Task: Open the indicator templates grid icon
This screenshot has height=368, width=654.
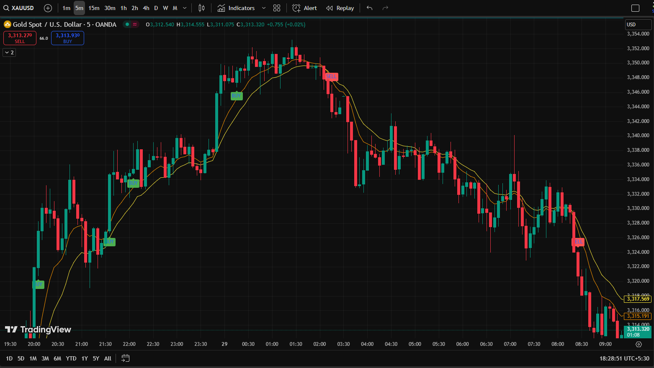Action: point(277,8)
